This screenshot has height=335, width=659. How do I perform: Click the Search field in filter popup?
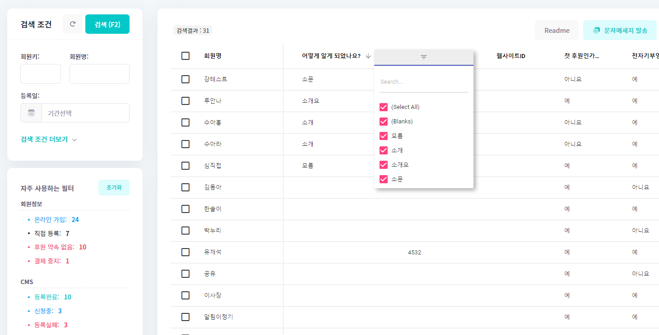click(x=423, y=82)
